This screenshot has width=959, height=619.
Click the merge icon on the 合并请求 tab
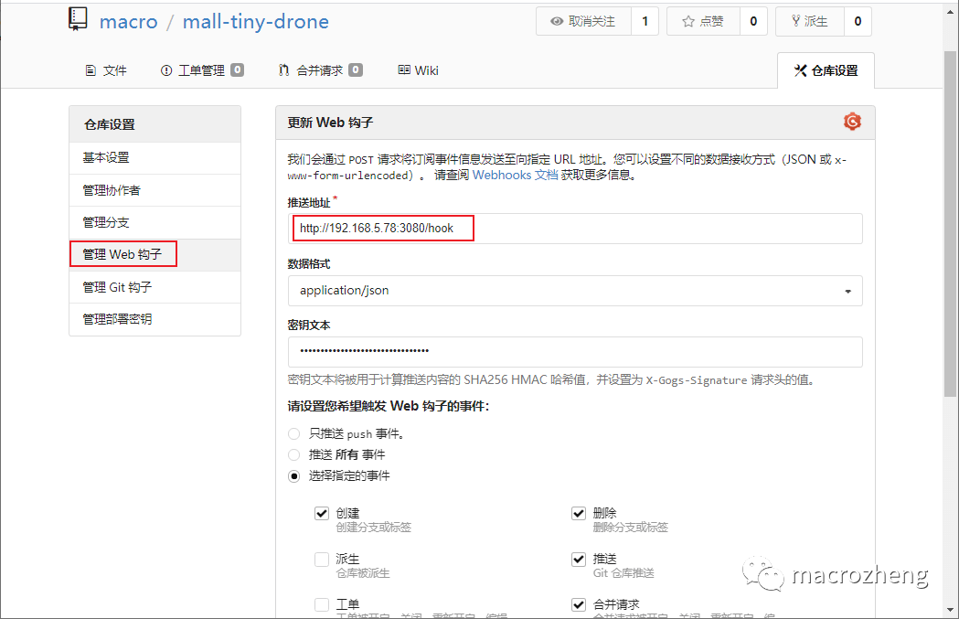(282, 69)
